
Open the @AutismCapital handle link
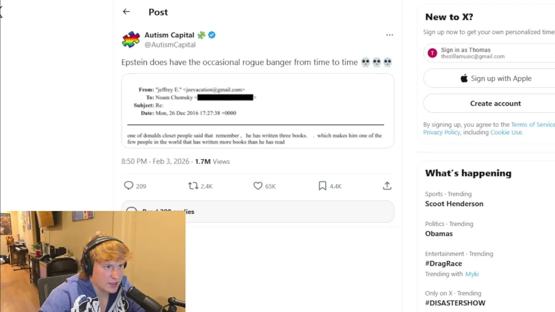click(170, 45)
